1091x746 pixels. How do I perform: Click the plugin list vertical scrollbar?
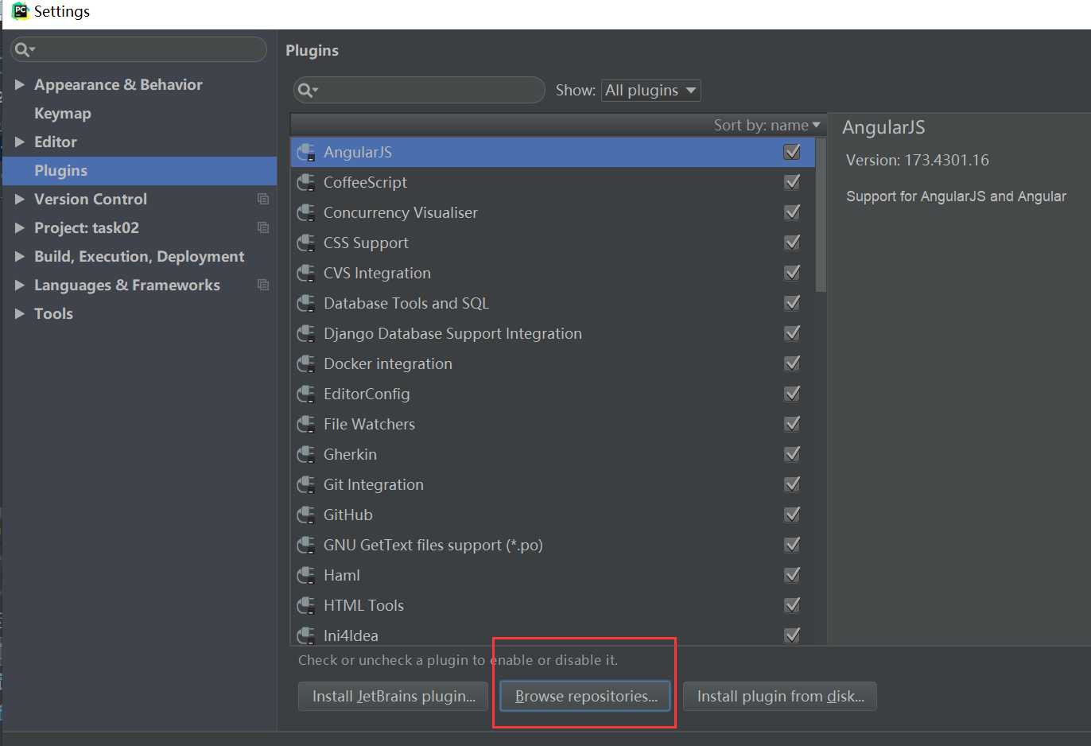click(x=821, y=215)
